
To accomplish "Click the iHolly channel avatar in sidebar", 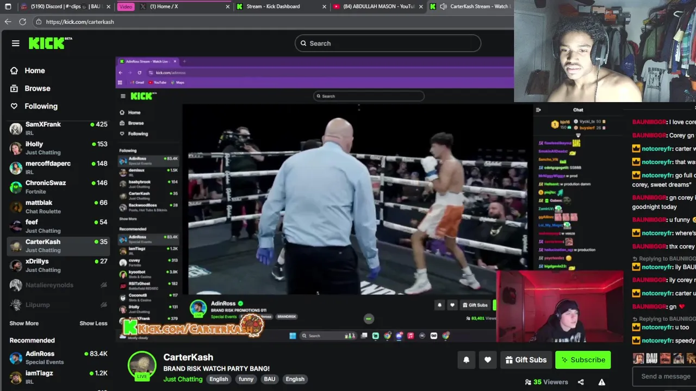I will coord(16,148).
